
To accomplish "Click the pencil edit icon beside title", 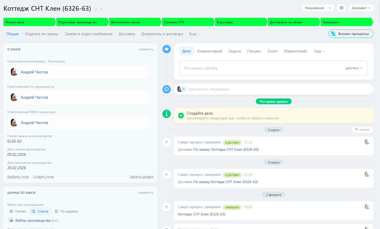I will click(96, 9).
